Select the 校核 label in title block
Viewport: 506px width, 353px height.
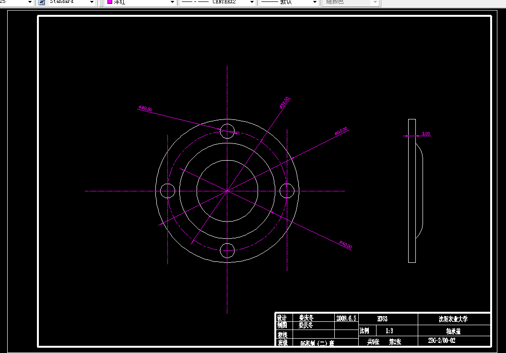coord(282,335)
